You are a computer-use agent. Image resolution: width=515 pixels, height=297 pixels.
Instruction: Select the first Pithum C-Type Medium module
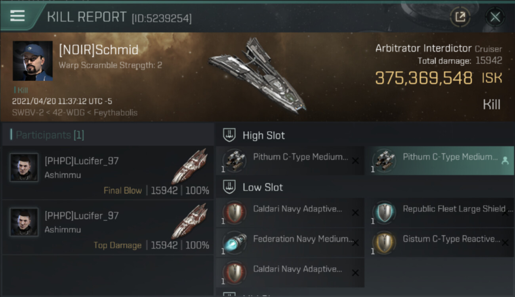[290, 160]
